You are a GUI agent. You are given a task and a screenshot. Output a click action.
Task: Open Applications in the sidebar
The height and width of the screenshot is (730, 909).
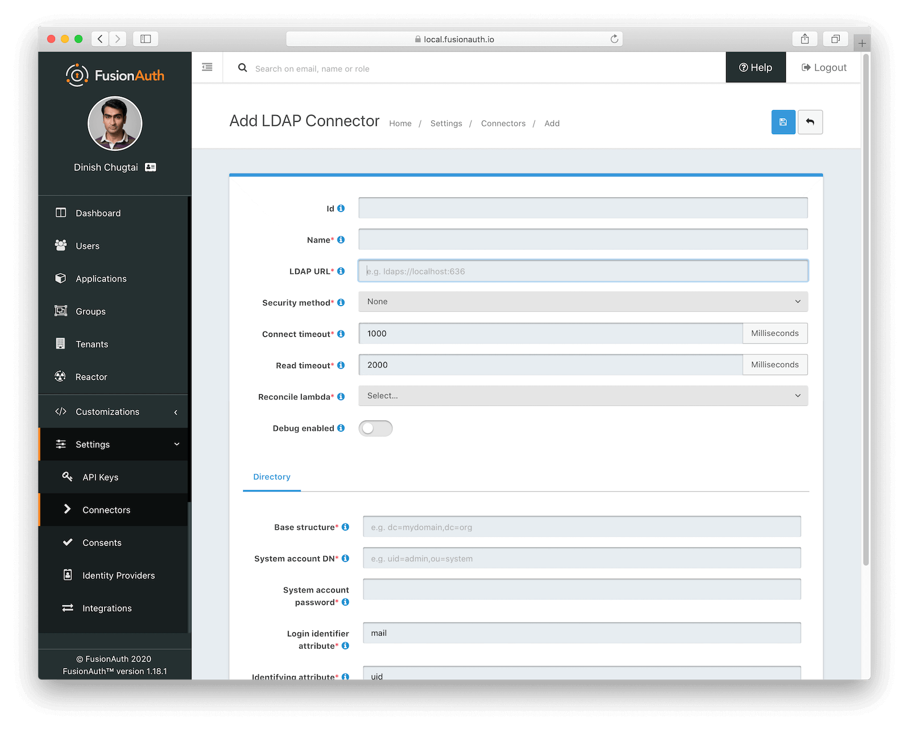[114, 278]
